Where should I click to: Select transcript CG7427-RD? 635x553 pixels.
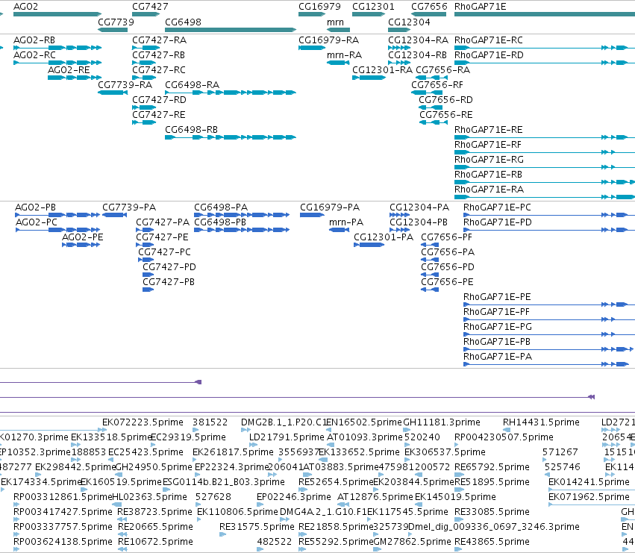click(159, 100)
